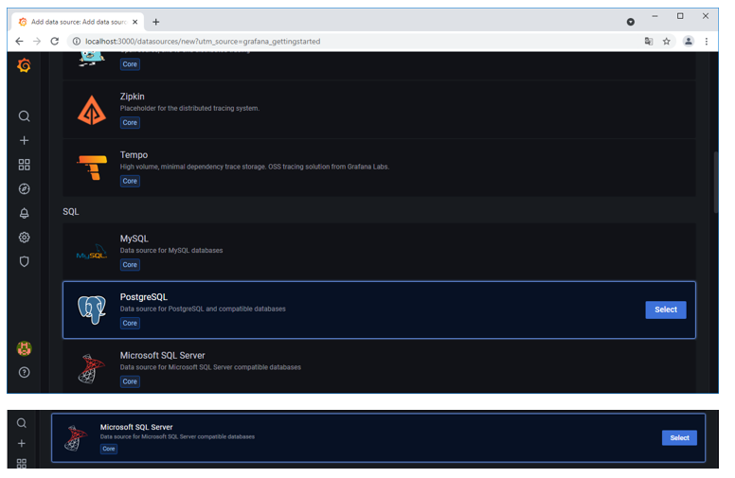This screenshot has height=478, width=735.
Task: Open Chrome three-dot menu
Action: pyautogui.click(x=707, y=42)
